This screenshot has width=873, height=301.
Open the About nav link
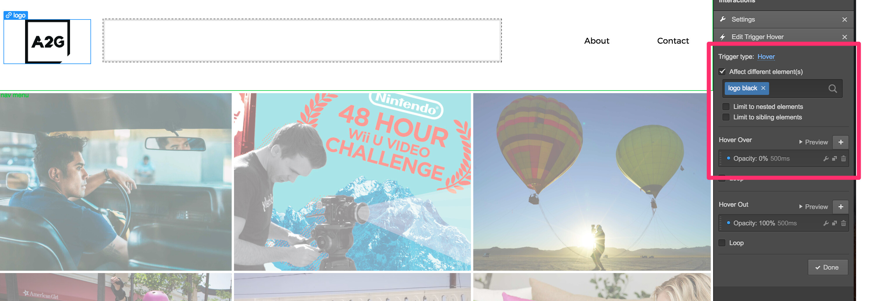tap(596, 41)
